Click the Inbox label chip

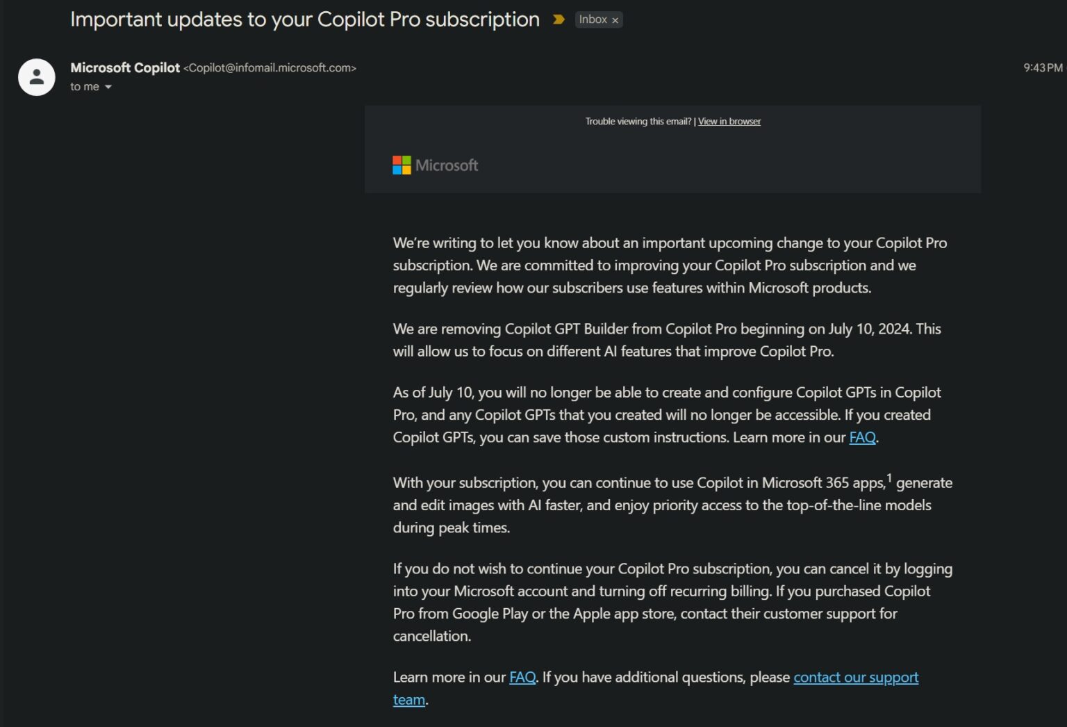[594, 19]
